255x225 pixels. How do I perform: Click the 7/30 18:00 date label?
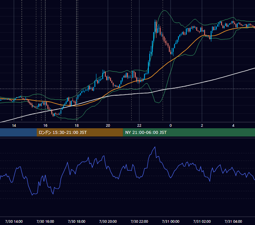(x=76, y=221)
